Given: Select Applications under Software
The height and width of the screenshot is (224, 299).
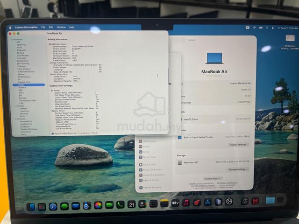Looking at the screenshot, I should (x=26, y=124).
